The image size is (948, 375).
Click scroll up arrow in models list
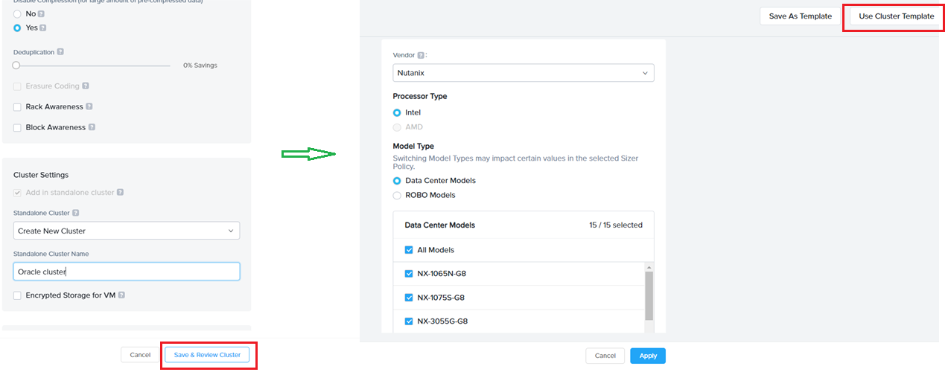pos(649,267)
